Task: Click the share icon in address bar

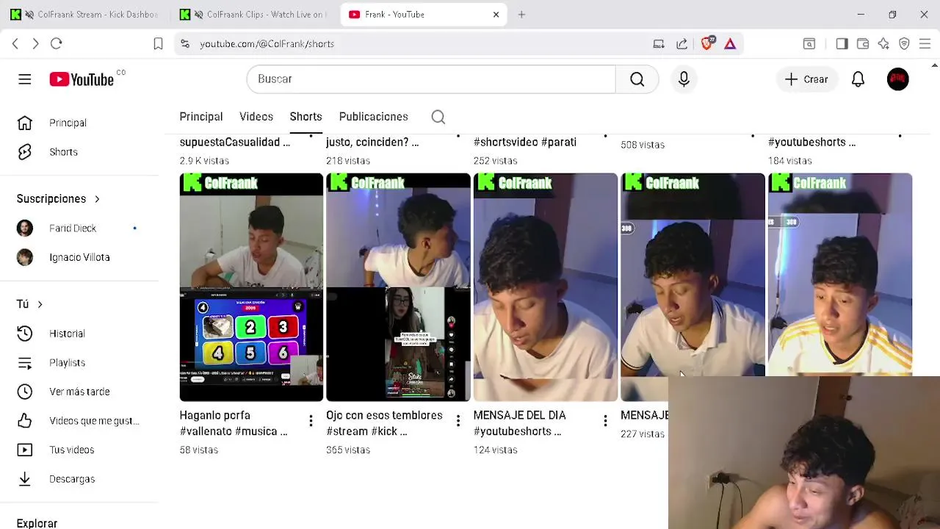Action: coord(681,44)
